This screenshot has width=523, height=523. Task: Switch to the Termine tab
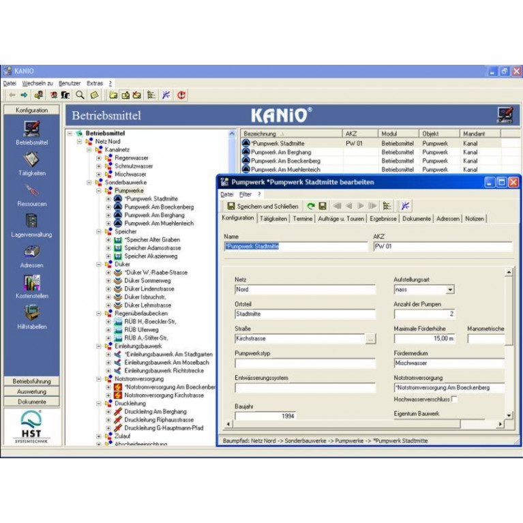tap(303, 219)
